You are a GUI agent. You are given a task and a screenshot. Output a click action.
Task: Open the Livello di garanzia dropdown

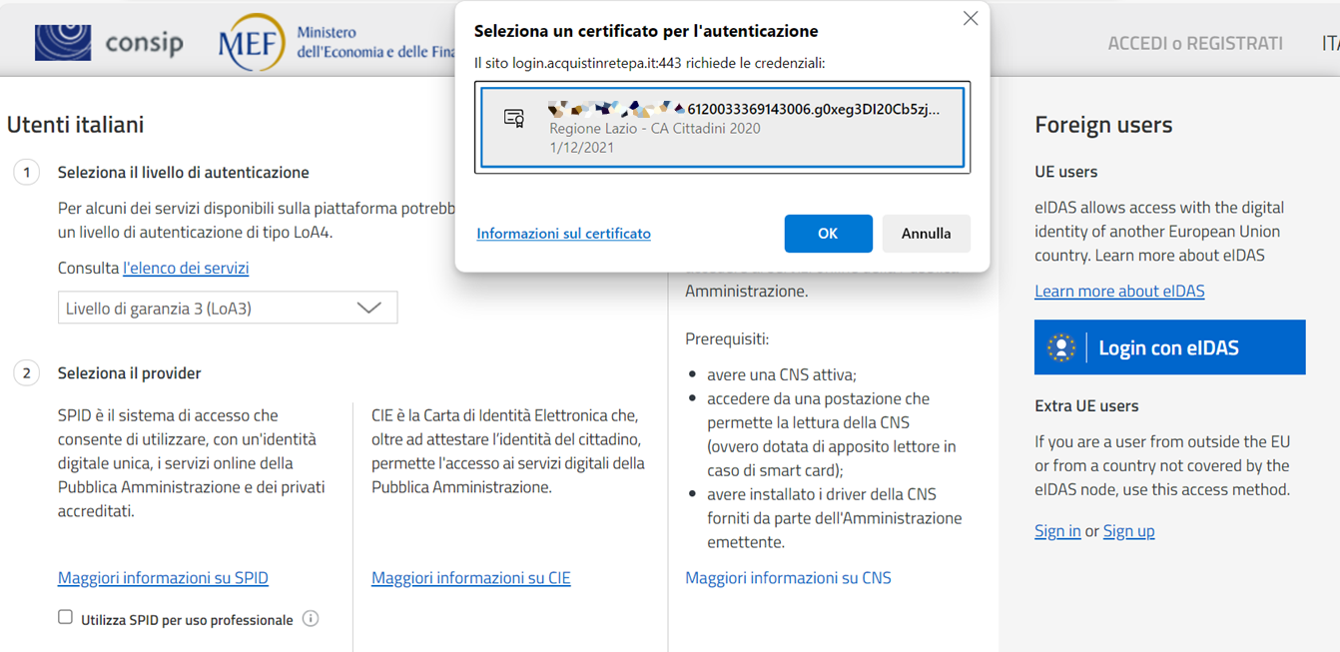(x=227, y=309)
